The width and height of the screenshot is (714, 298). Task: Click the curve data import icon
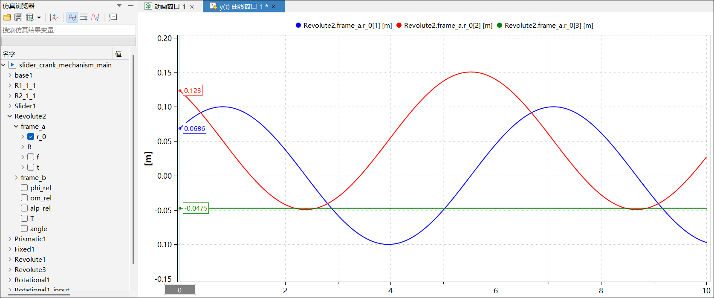pos(54,17)
